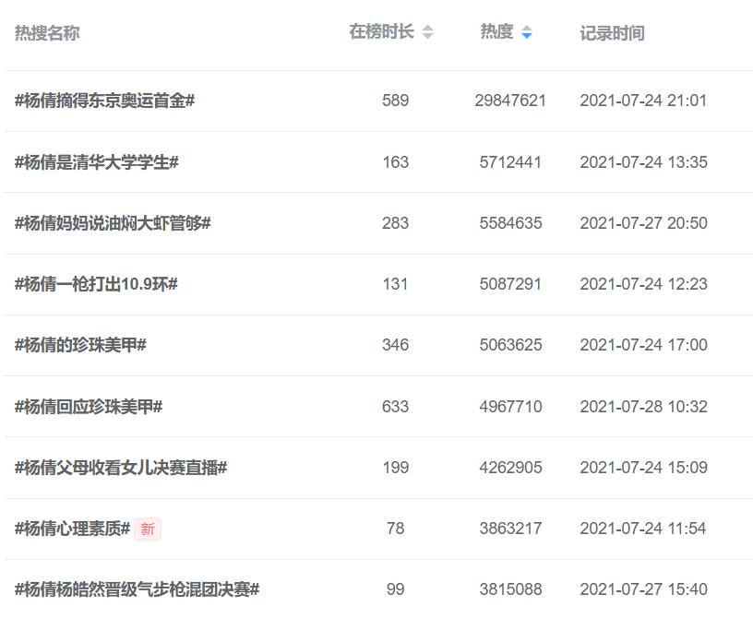The height and width of the screenshot is (618, 753).
Task: Select the duration value 346
Action: coord(395,345)
